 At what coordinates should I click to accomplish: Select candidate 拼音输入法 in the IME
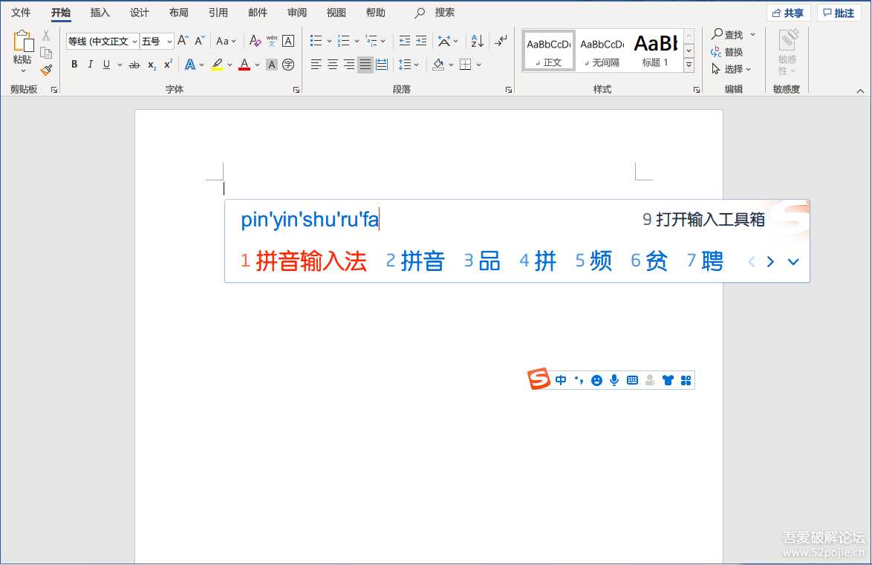[310, 261]
